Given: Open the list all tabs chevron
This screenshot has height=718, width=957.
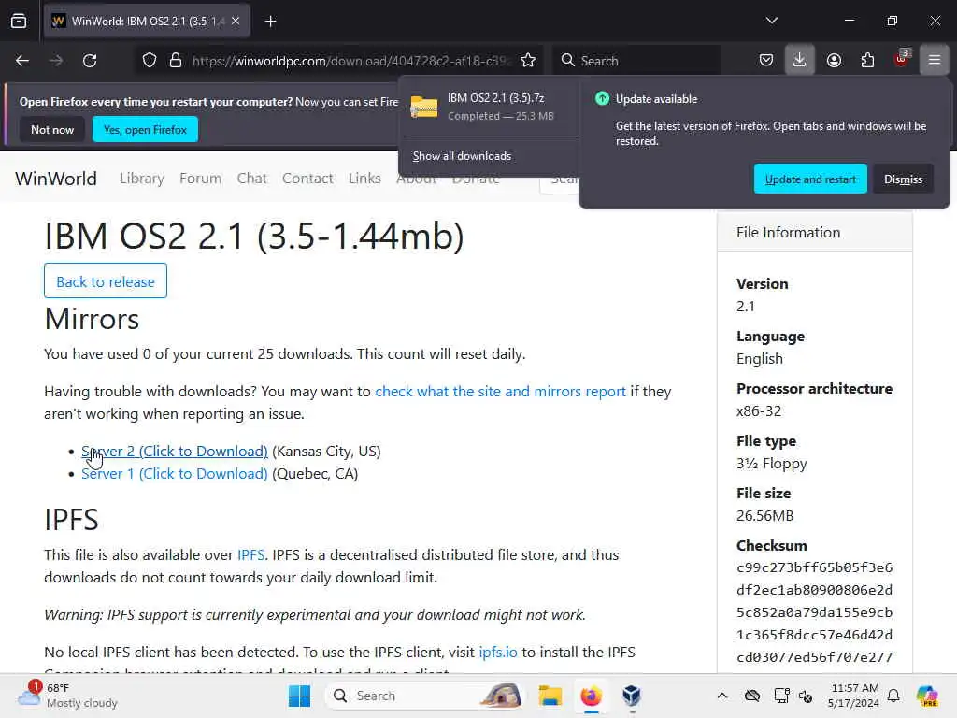Looking at the screenshot, I should [x=771, y=21].
